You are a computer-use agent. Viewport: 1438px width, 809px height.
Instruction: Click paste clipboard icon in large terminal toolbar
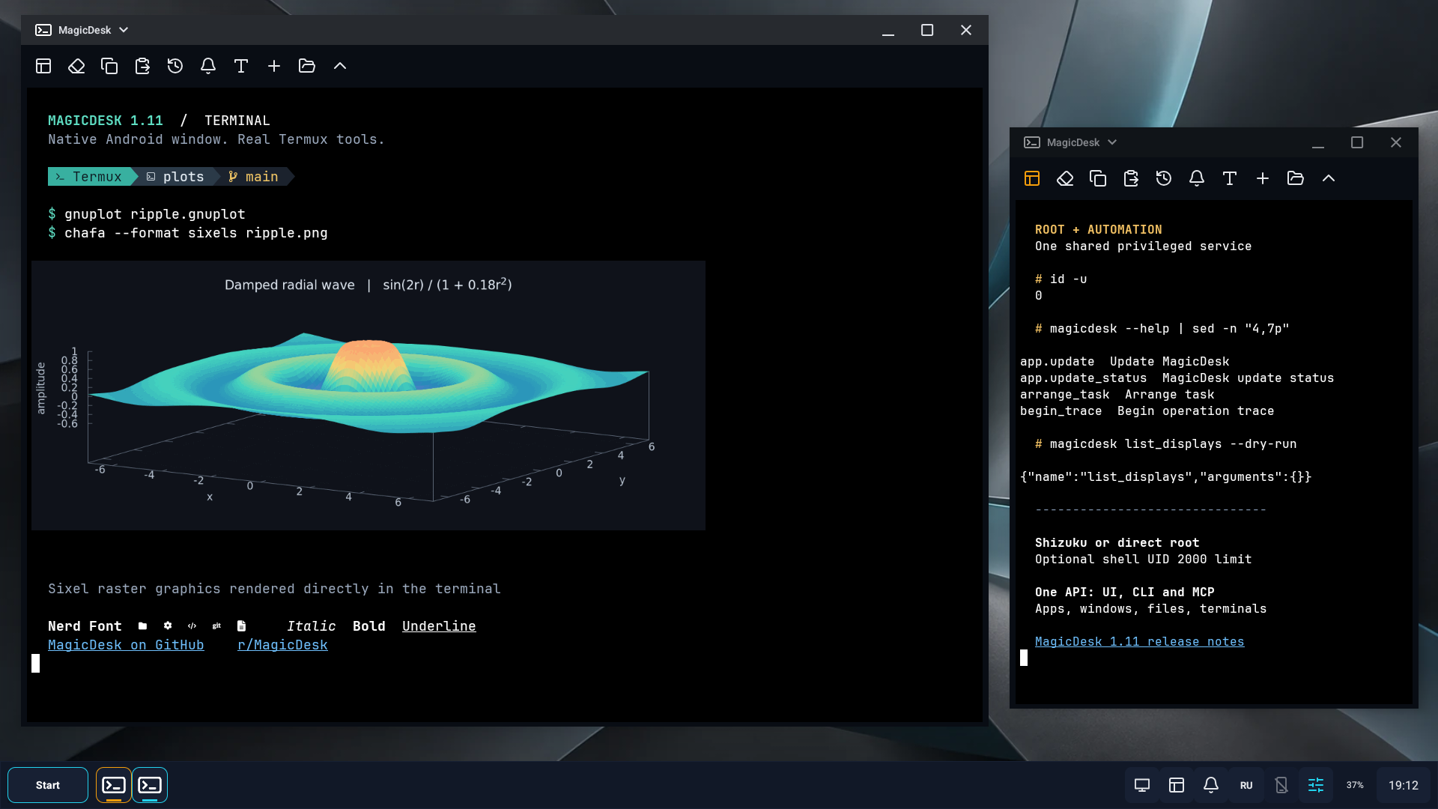[142, 66]
